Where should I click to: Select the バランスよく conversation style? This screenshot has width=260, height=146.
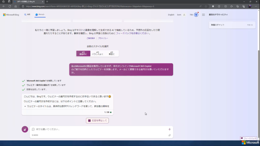click(97, 53)
